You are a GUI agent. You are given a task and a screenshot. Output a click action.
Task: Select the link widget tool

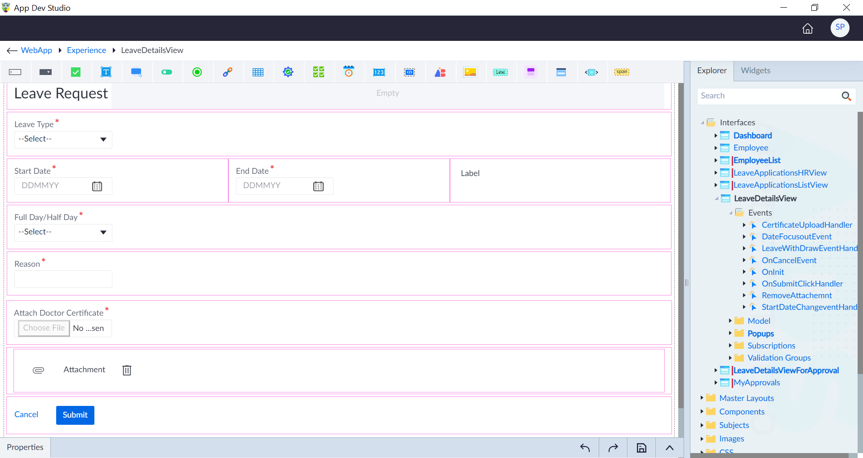click(x=227, y=72)
